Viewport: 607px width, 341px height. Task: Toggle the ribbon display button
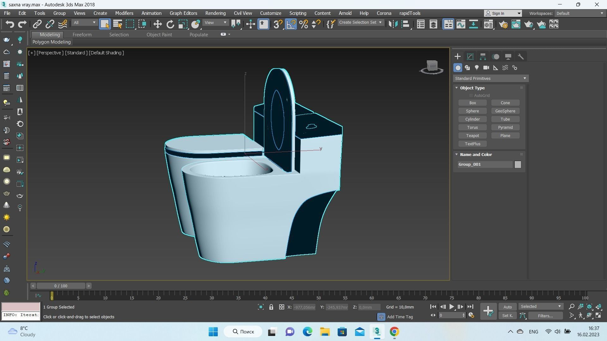(448, 24)
